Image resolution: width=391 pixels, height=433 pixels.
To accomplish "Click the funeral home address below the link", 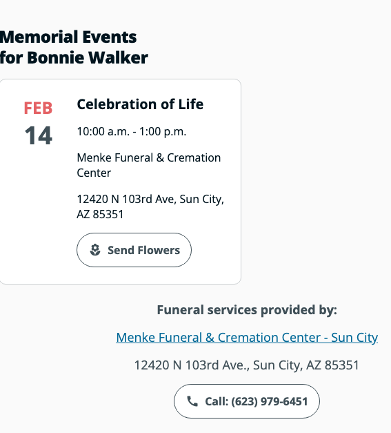I will click(247, 365).
